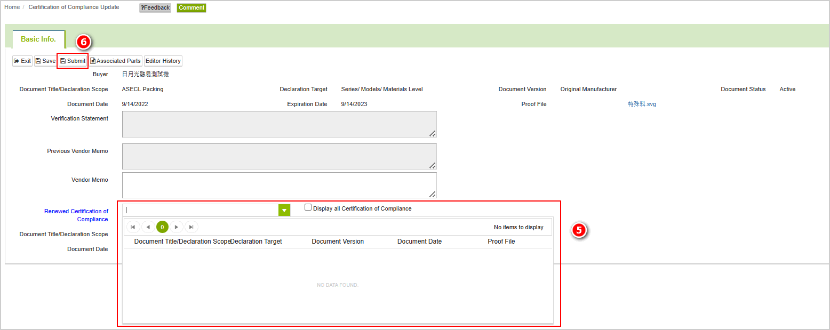View Editor History
The height and width of the screenshot is (330, 830).
(x=163, y=61)
